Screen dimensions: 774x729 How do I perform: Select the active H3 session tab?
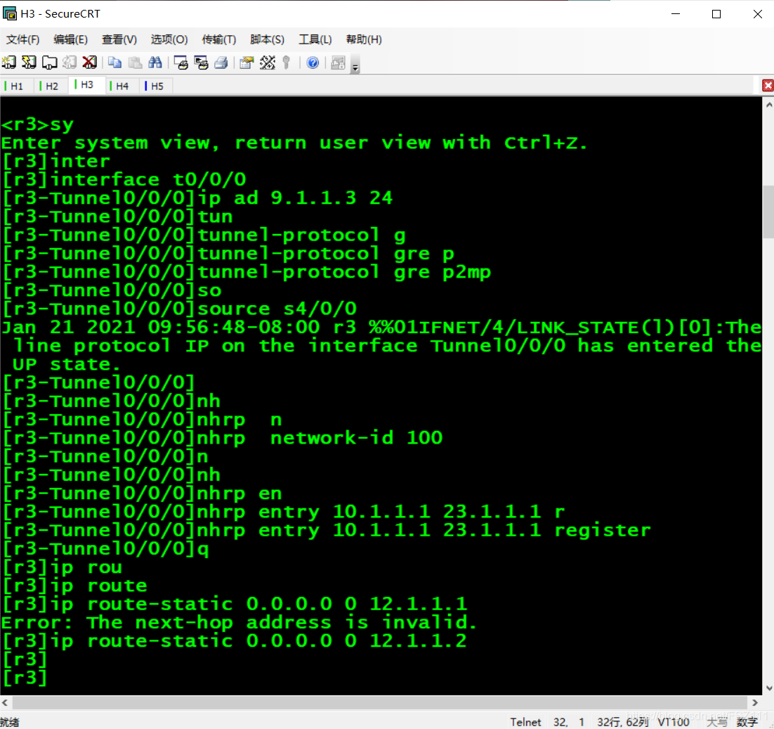coord(87,85)
